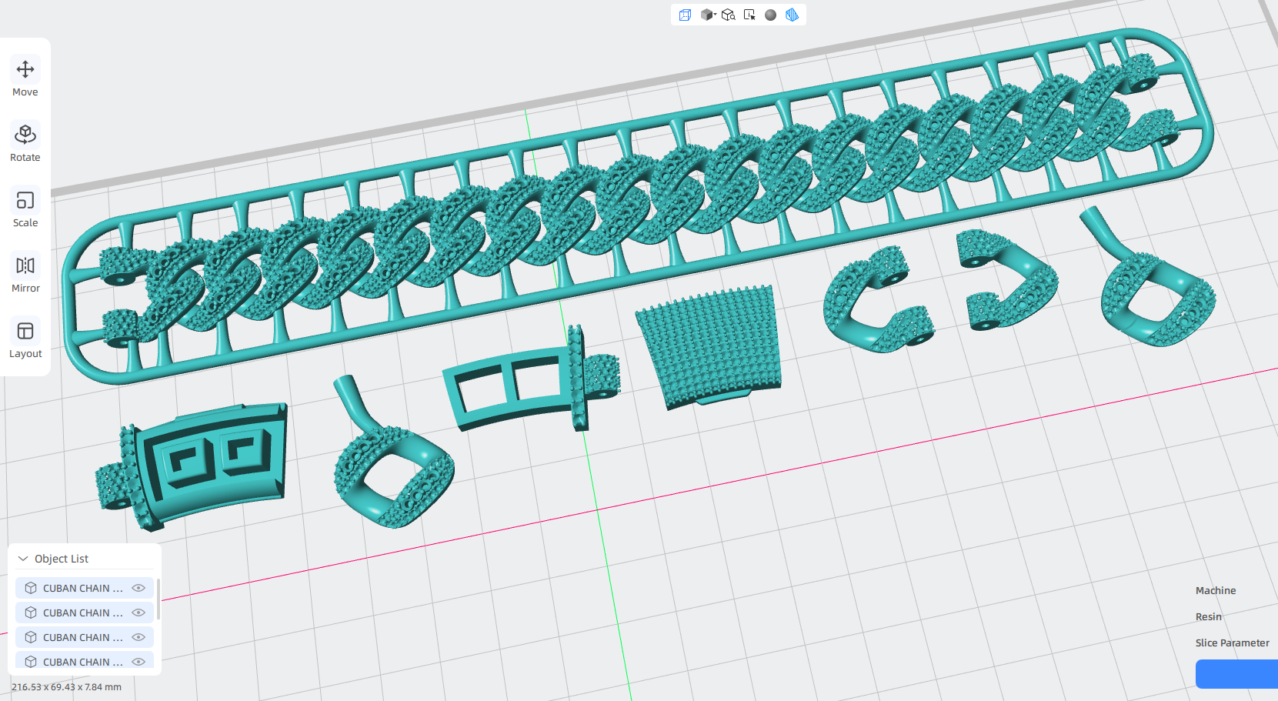Open the Slice Parameter settings
The image size is (1278, 701).
pos(1233,643)
